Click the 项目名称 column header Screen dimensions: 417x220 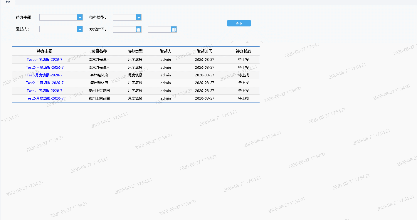99,51
